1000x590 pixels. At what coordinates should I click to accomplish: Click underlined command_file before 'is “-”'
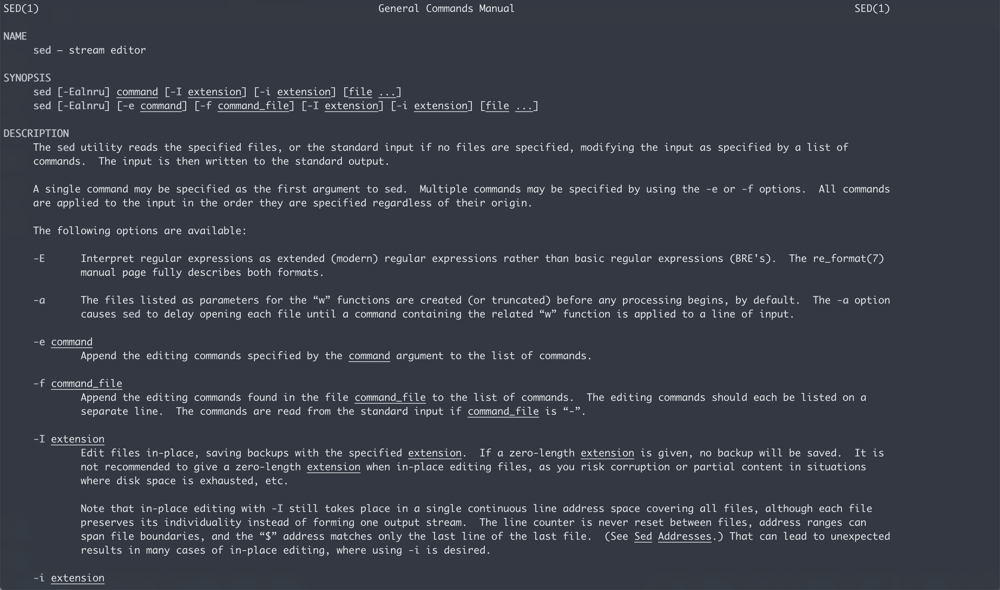[503, 411]
